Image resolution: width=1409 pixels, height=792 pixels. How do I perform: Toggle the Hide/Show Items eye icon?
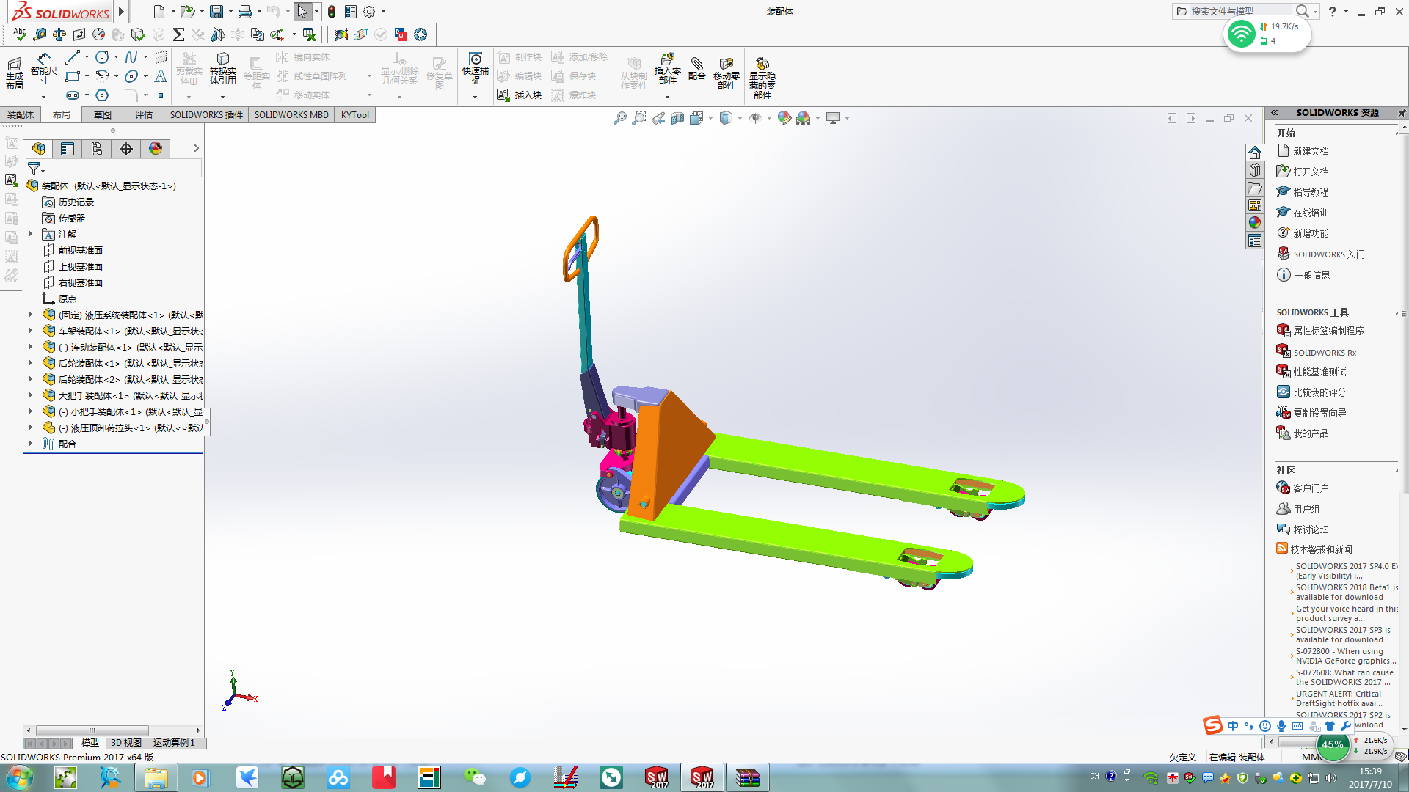click(755, 118)
